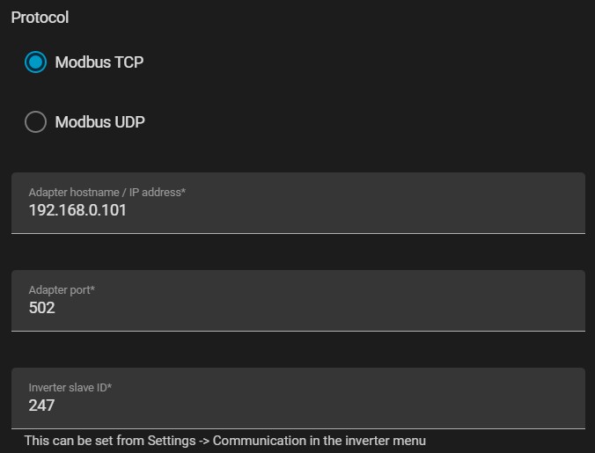
Task: Click empty area right of port value
Action: [x=319, y=308]
